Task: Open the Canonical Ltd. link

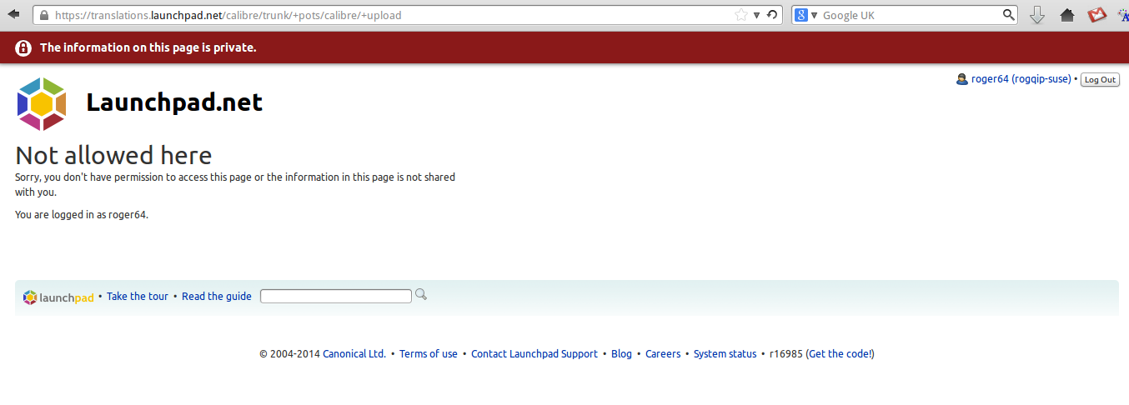Action: pos(354,354)
